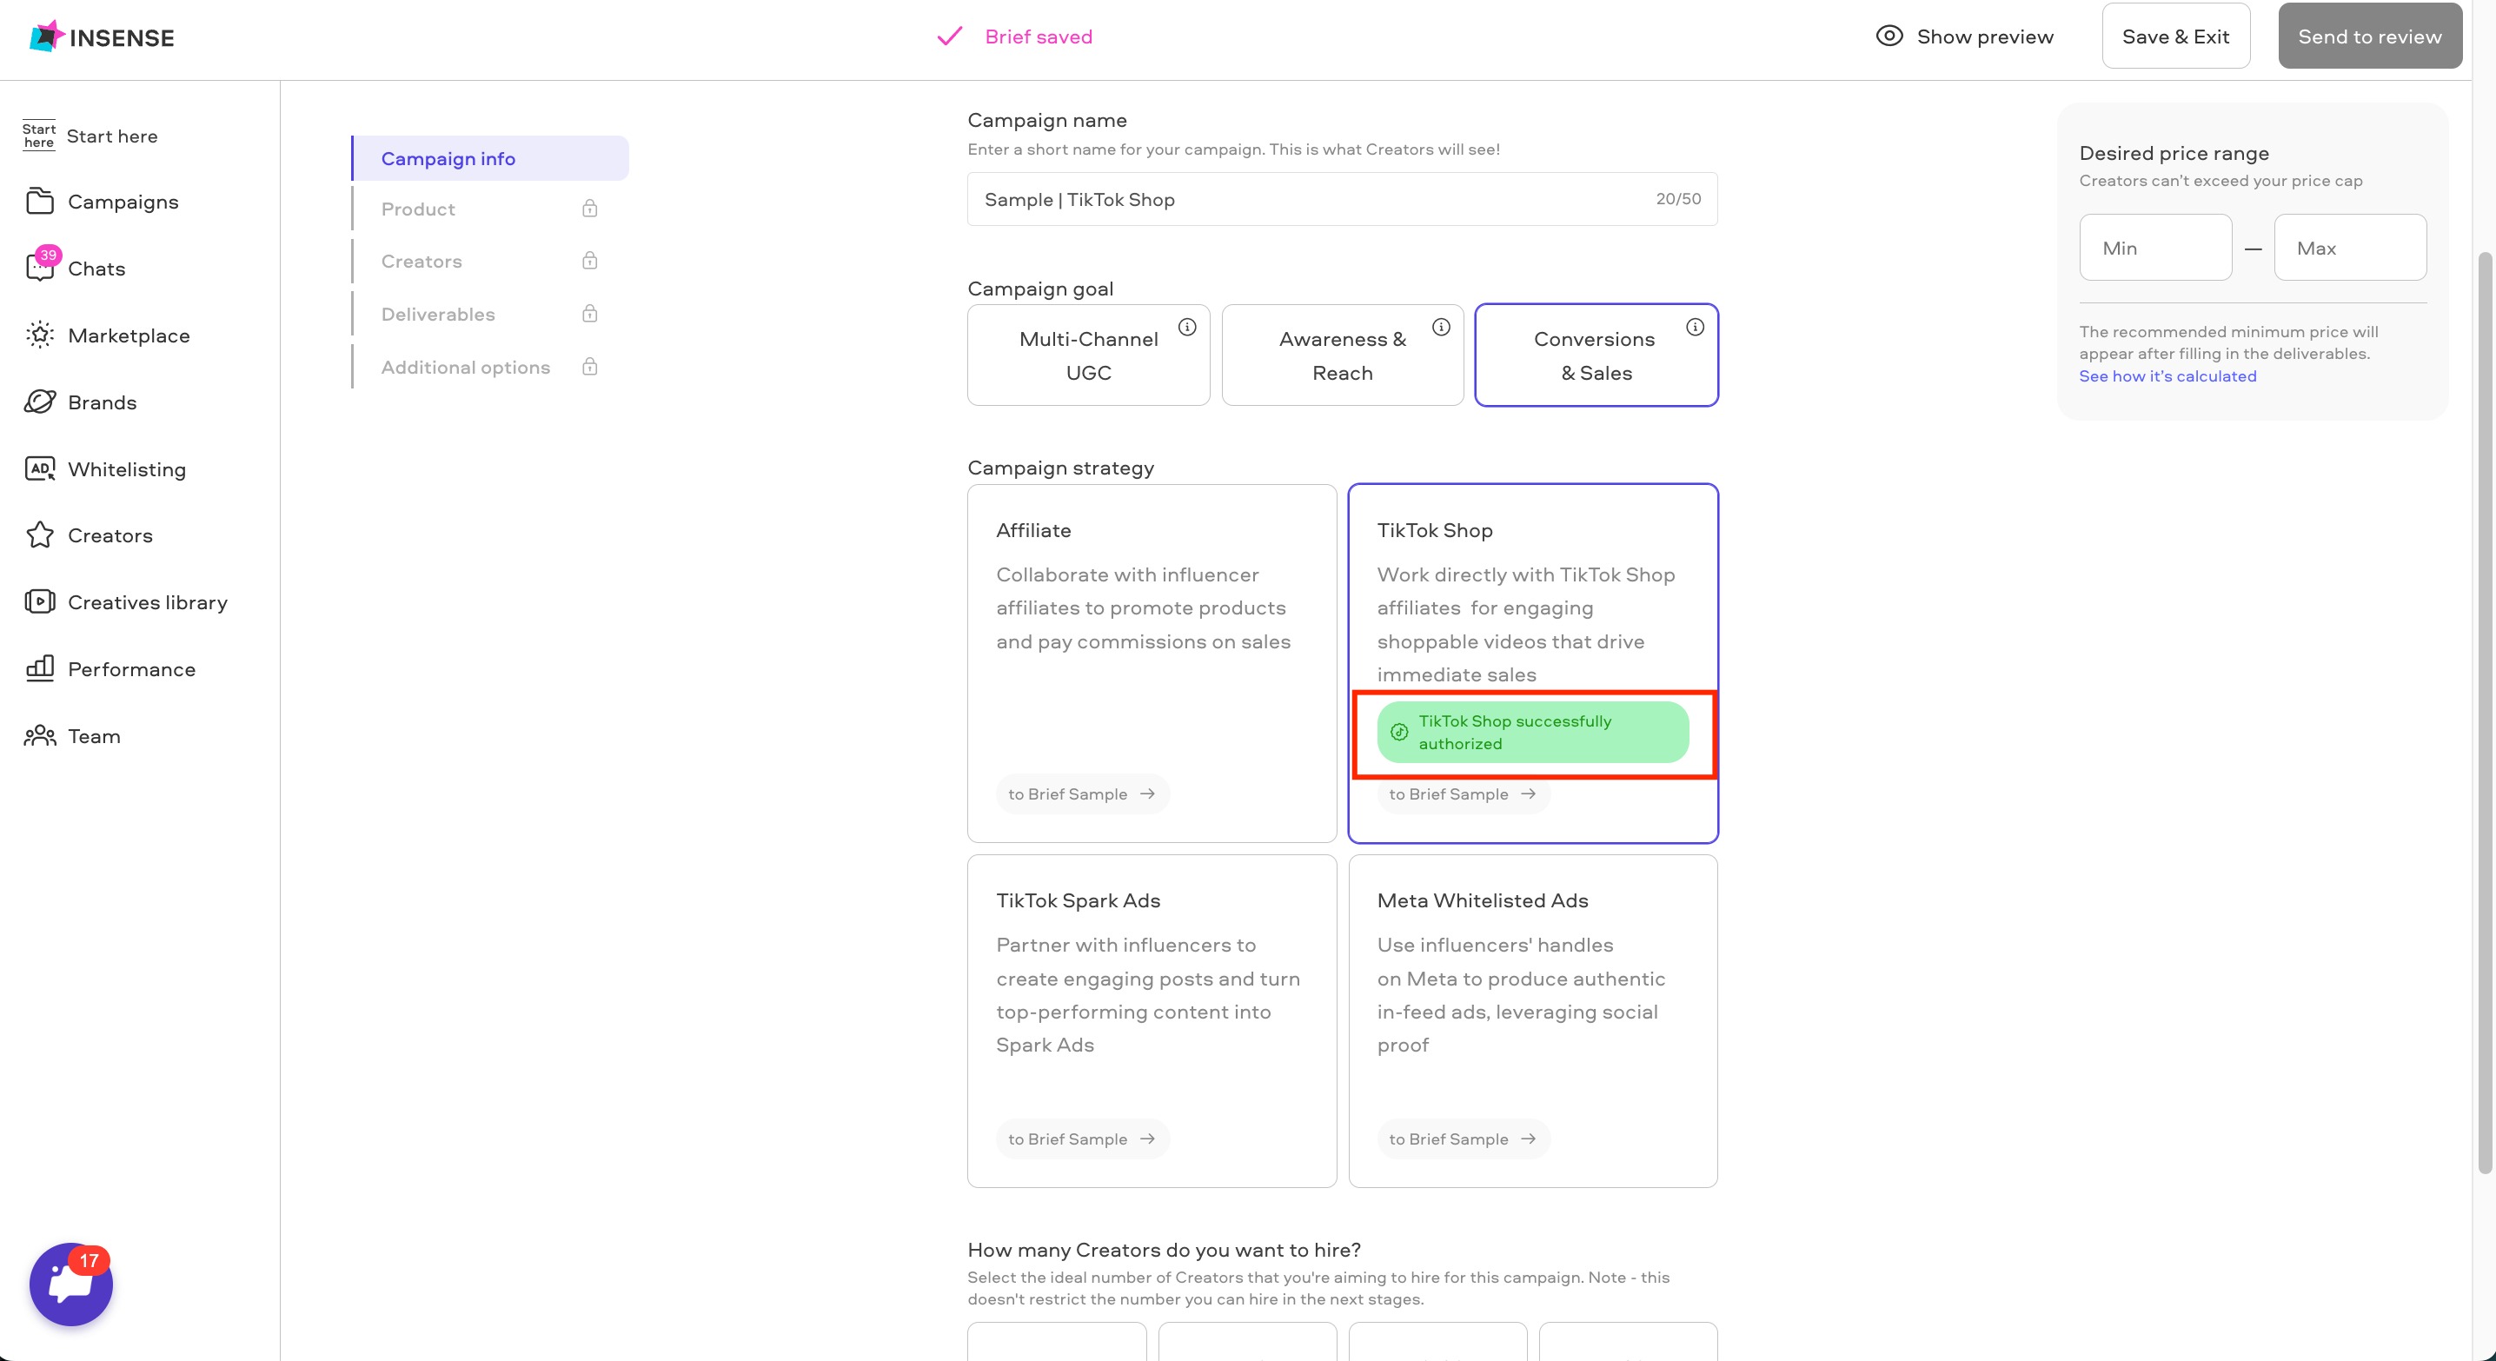Toggle Show preview eye icon

pyautogui.click(x=1889, y=36)
